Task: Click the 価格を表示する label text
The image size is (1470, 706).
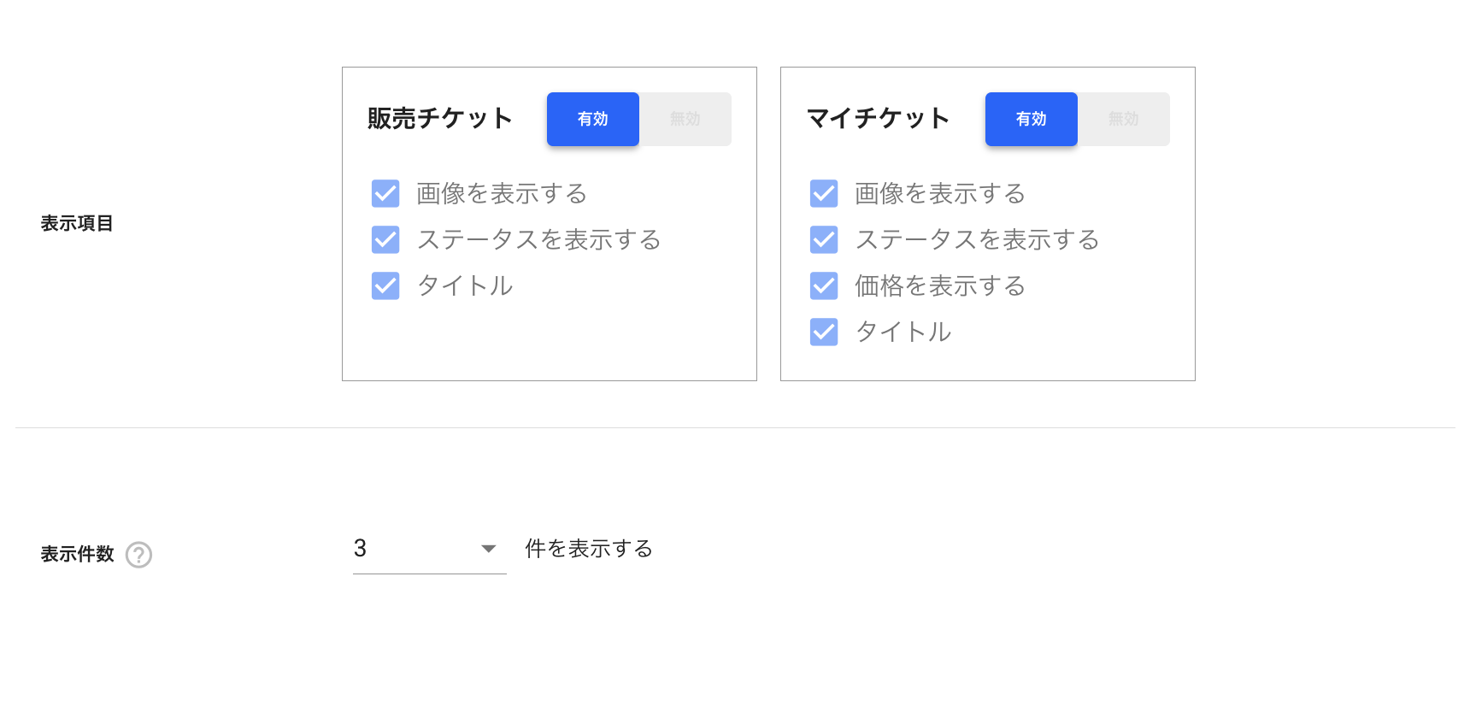Action: pos(940,285)
